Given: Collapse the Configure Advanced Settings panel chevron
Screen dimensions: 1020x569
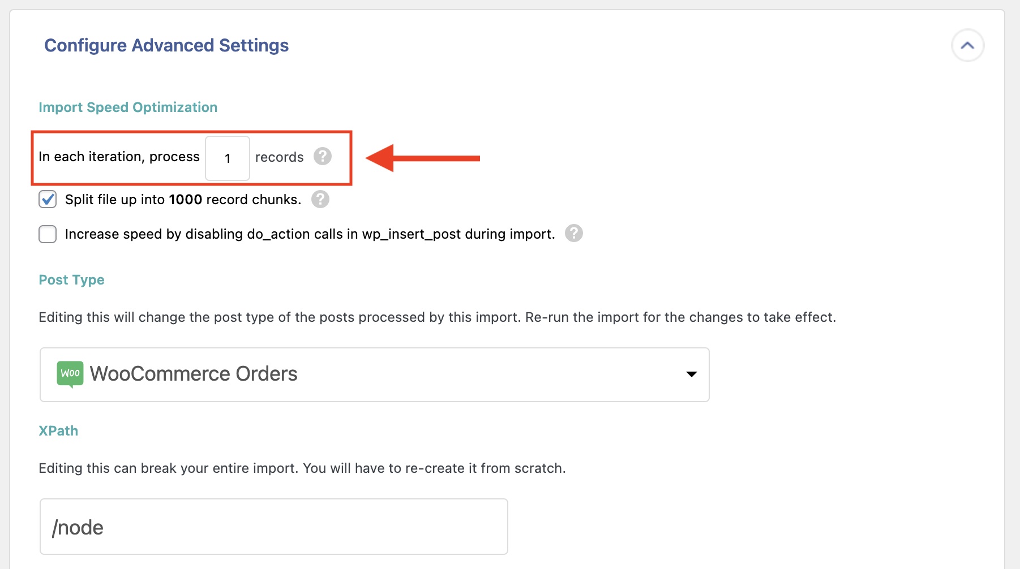Looking at the screenshot, I should (967, 46).
